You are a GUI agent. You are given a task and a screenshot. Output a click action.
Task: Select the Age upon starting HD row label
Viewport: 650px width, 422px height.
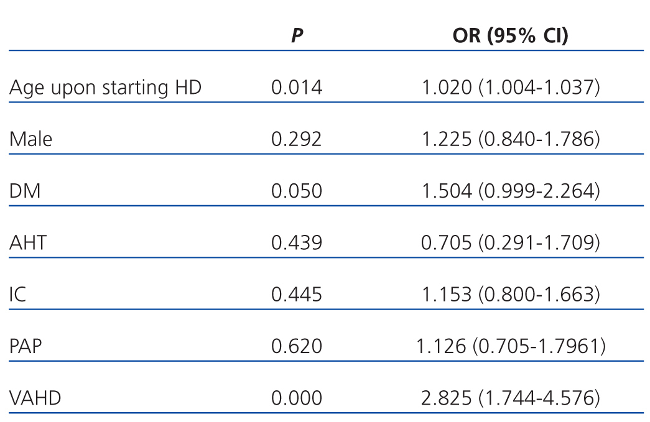click(106, 88)
